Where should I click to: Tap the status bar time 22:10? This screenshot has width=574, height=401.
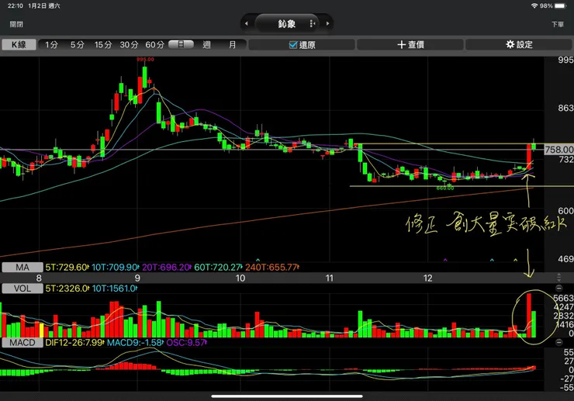[15, 6]
